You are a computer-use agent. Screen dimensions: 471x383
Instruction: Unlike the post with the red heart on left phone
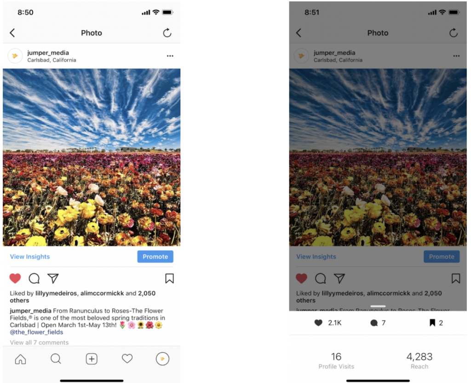click(15, 279)
